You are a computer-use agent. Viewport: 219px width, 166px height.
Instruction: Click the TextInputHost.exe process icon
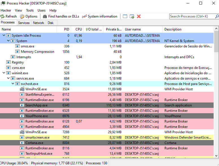pyautogui.click(x=22, y=154)
